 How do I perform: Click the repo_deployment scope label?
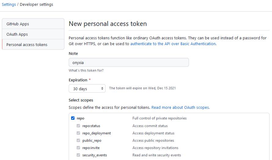coord(96,133)
